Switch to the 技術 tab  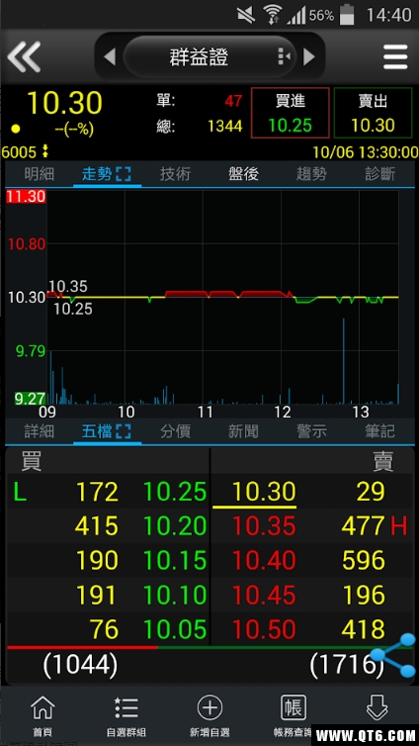click(175, 174)
